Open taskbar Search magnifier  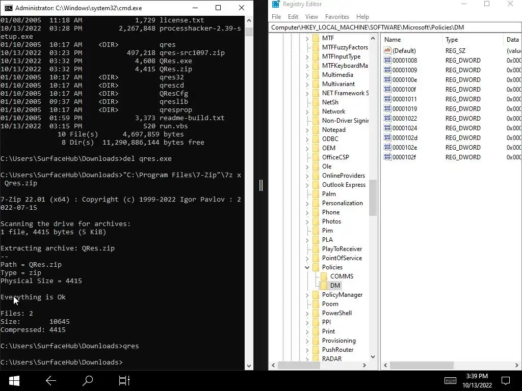[x=88, y=381]
